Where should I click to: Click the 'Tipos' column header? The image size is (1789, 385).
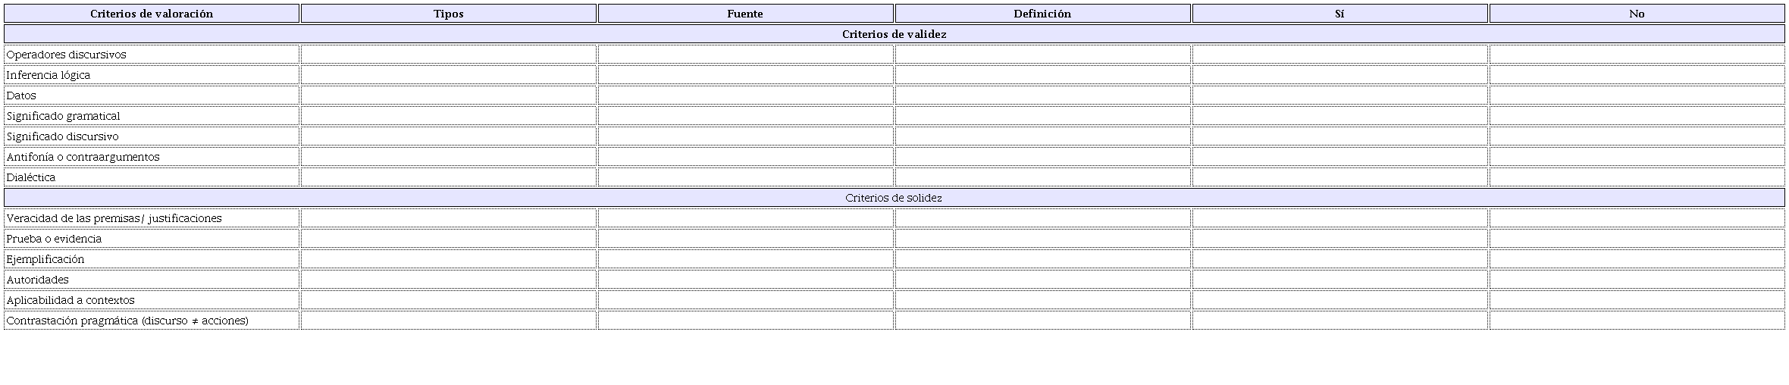point(449,14)
